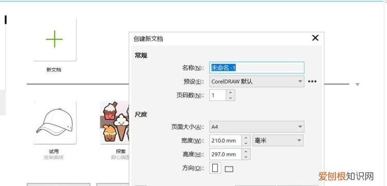Click the 新文档 label
The image size is (387, 186).
[x=54, y=70]
